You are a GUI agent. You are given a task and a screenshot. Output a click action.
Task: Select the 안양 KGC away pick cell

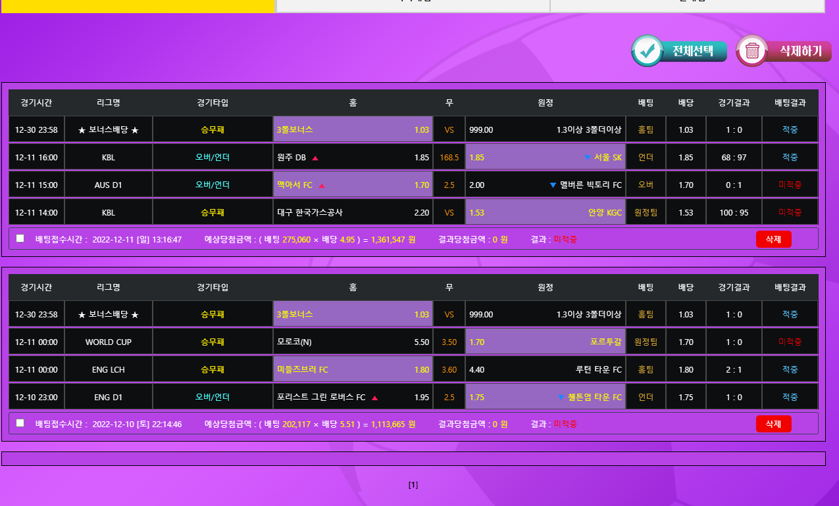click(x=545, y=212)
